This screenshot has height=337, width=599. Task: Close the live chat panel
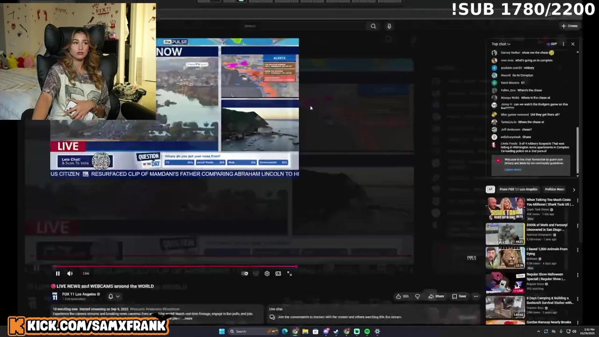click(573, 44)
